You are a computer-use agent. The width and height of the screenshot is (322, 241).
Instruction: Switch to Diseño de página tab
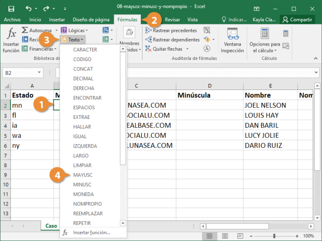coord(91,20)
